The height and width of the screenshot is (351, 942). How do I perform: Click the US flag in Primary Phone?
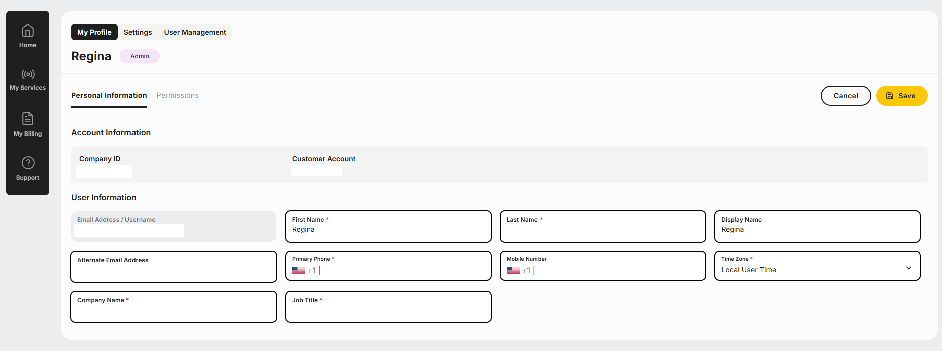point(299,270)
